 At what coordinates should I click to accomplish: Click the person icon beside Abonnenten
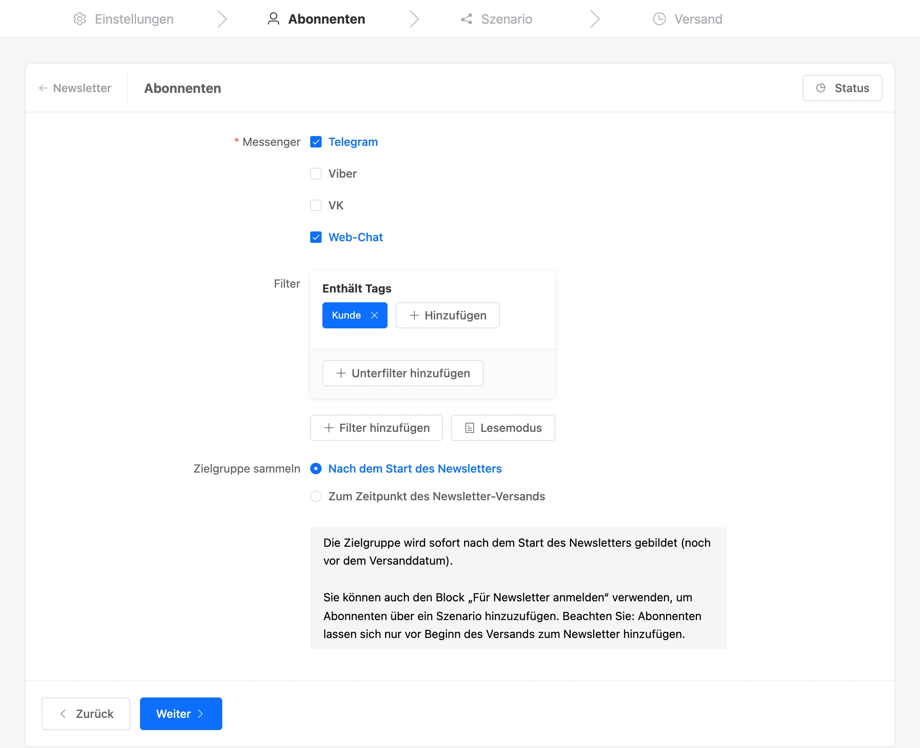[x=274, y=19]
